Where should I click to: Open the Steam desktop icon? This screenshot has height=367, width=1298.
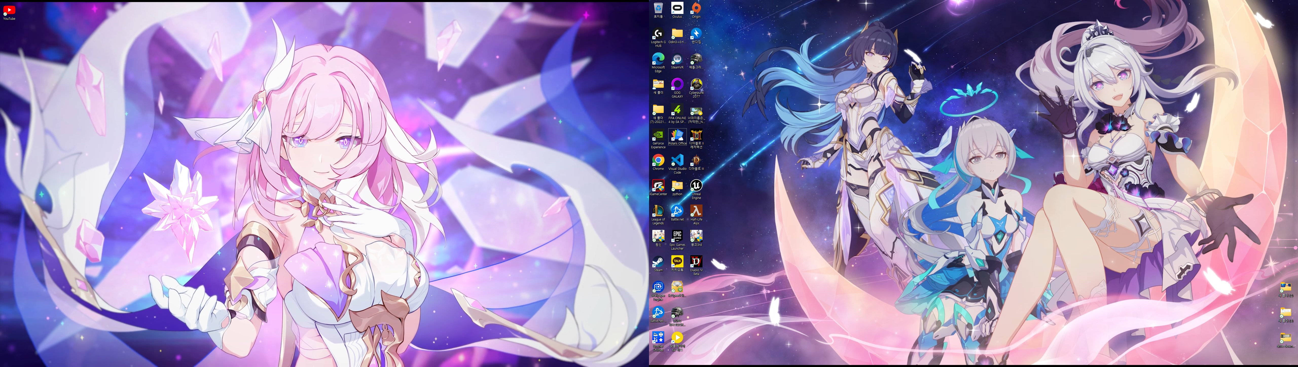(x=658, y=262)
